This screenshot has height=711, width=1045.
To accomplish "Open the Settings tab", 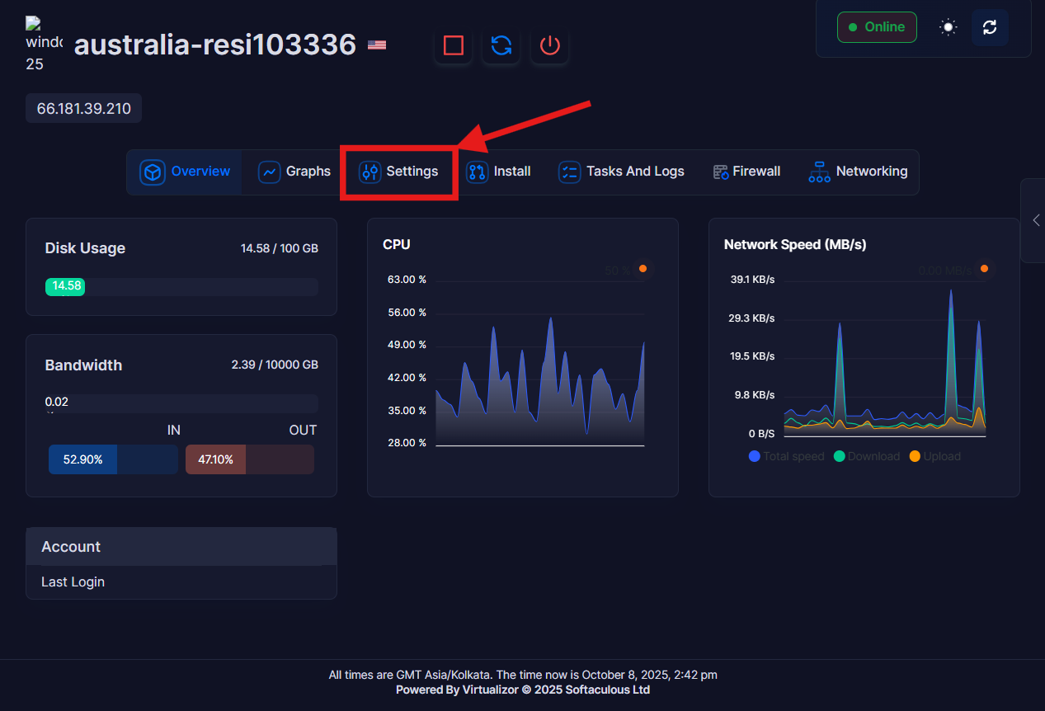I will pyautogui.click(x=399, y=172).
